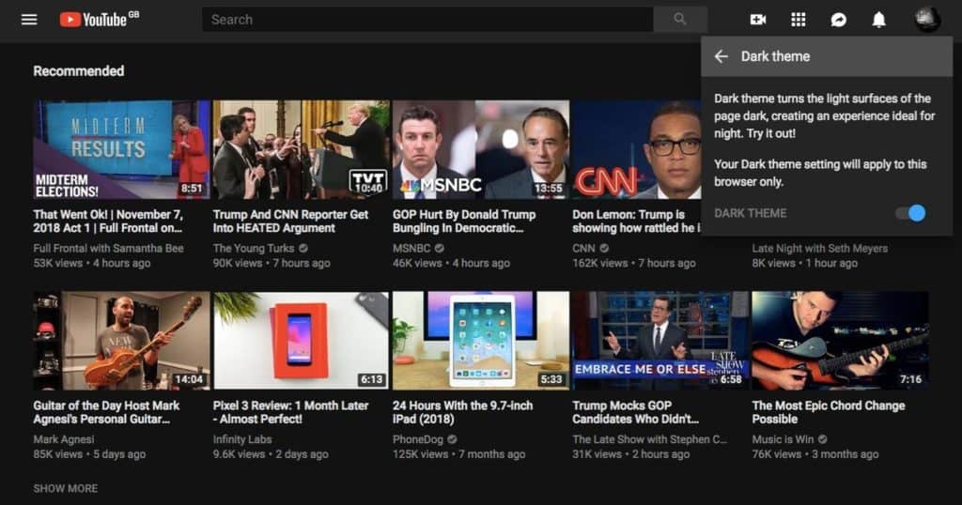Viewport: 962px width, 505px height.
Task: Click into the Search field
Action: pos(427,20)
